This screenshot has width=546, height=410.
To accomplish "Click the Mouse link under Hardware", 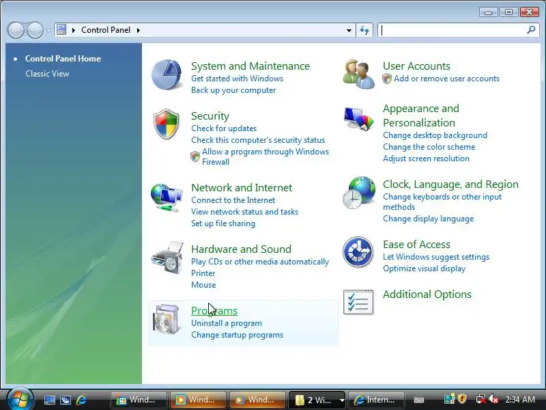I will [x=203, y=285].
